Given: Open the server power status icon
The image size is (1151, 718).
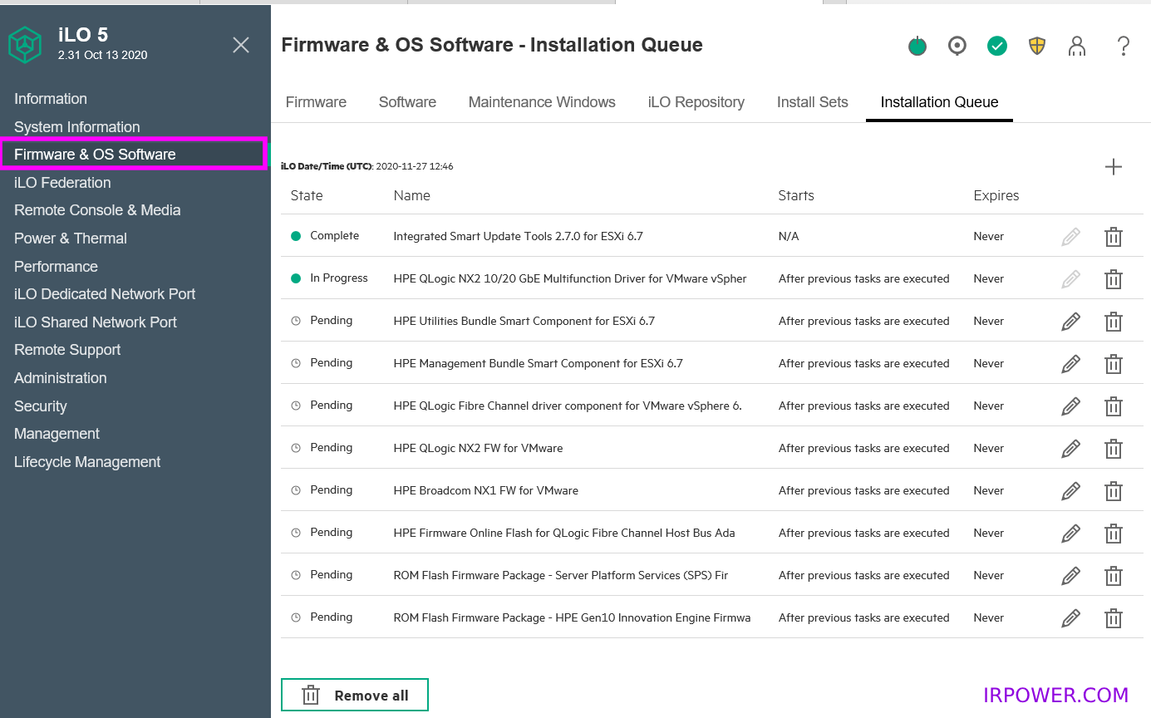Looking at the screenshot, I should point(917,46).
